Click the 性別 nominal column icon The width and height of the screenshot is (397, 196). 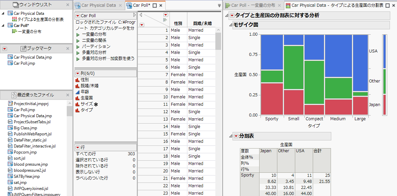point(78,80)
